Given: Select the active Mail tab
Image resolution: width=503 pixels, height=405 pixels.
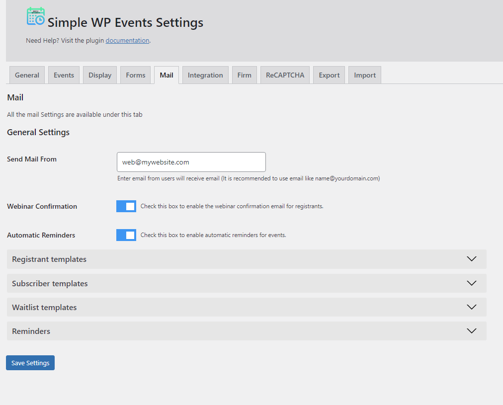Looking at the screenshot, I should [x=167, y=75].
